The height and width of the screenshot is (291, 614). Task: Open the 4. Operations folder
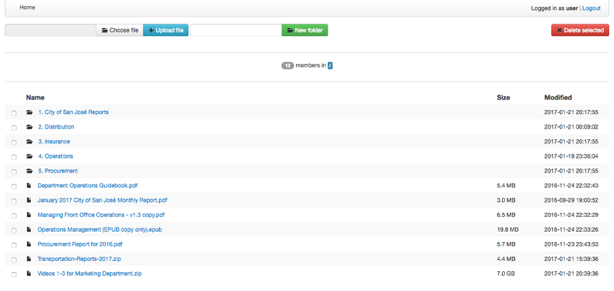56,156
